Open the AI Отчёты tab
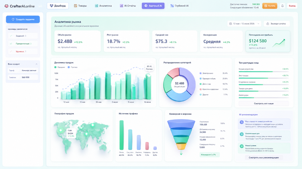This screenshot has height=169, width=302. (x=128, y=6)
